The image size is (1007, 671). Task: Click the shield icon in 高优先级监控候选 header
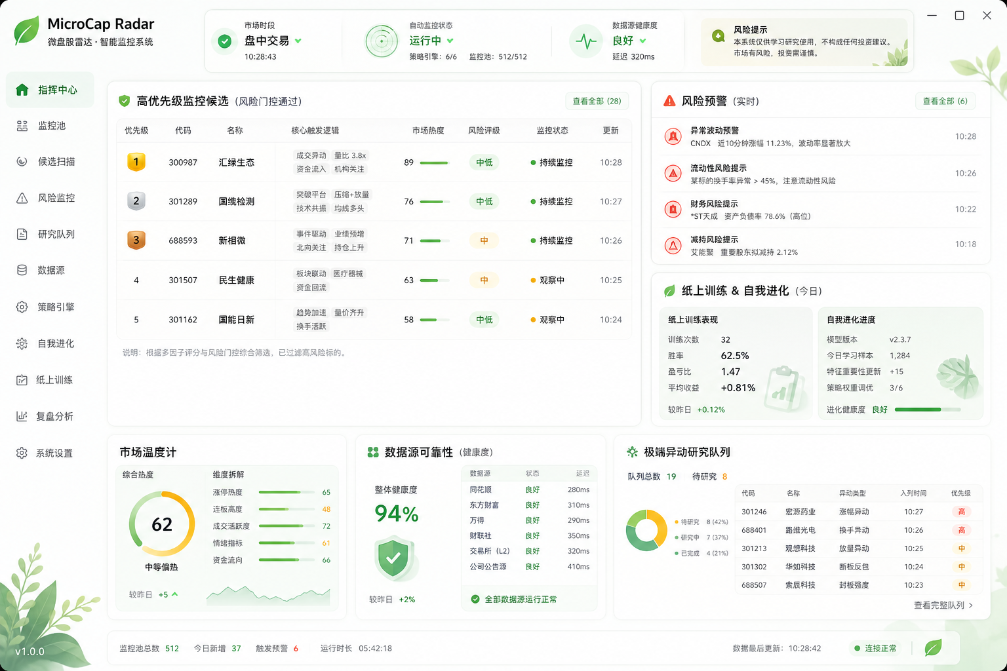tap(124, 101)
